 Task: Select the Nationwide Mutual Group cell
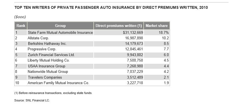[60, 72]
